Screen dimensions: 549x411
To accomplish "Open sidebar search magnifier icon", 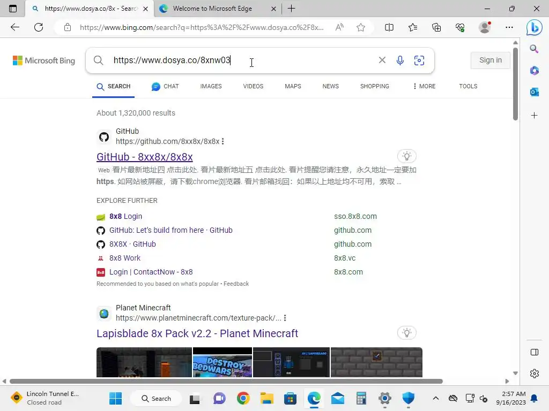I will 534,49.
